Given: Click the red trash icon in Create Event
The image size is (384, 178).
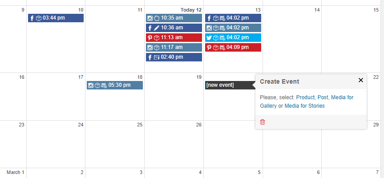Looking at the screenshot, I should [263, 122].
